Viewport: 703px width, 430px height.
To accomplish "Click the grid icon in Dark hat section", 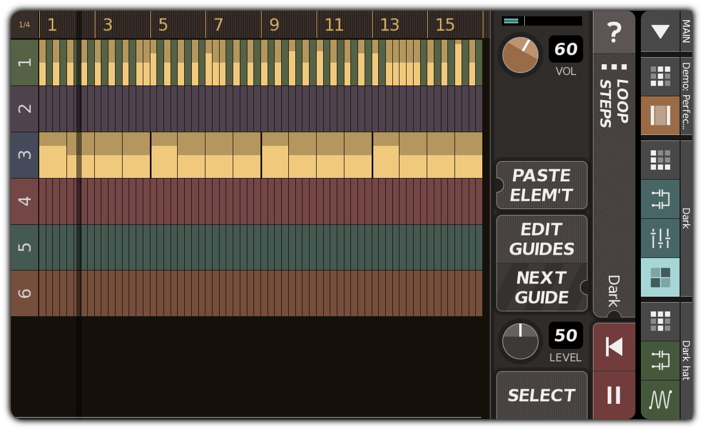I will [660, 322].
